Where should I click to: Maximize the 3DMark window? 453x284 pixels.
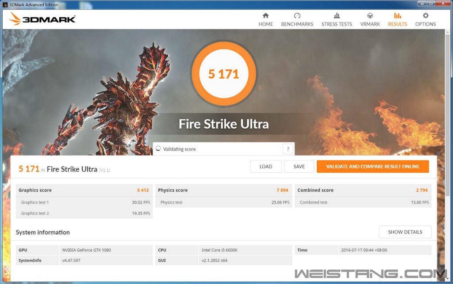(431, 4)
